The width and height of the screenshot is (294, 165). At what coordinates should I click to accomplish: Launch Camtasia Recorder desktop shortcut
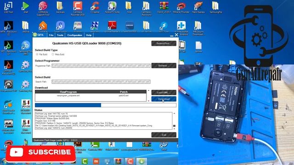[78, 8]
